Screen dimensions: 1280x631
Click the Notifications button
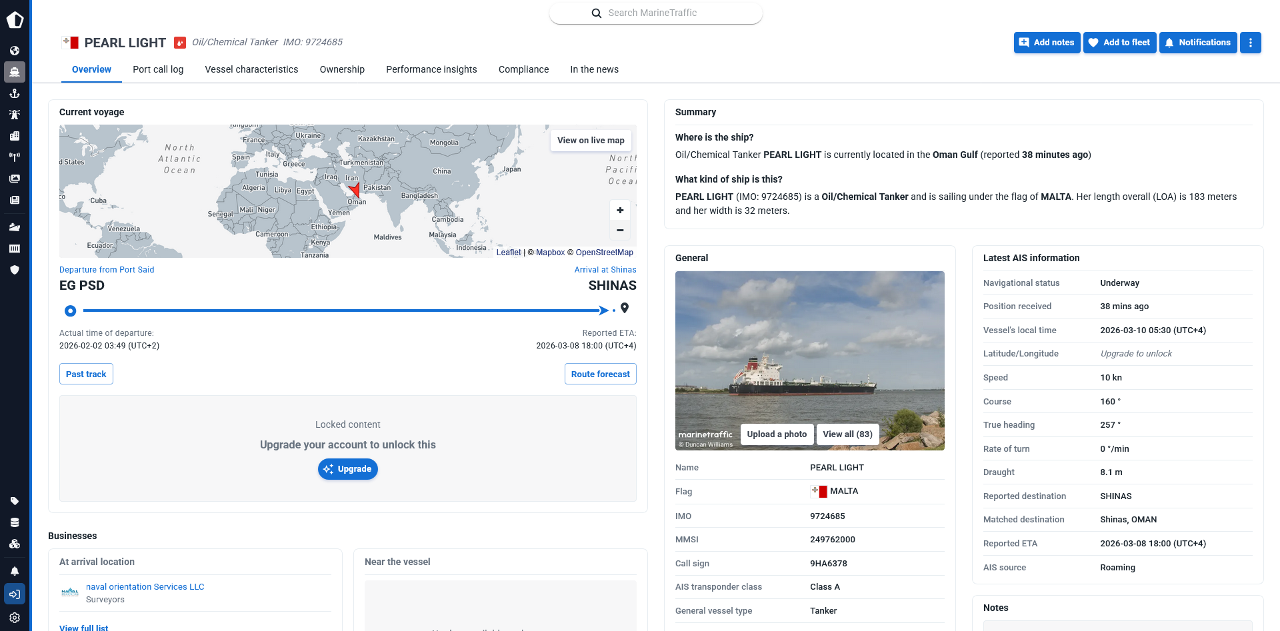(1198, 43)
